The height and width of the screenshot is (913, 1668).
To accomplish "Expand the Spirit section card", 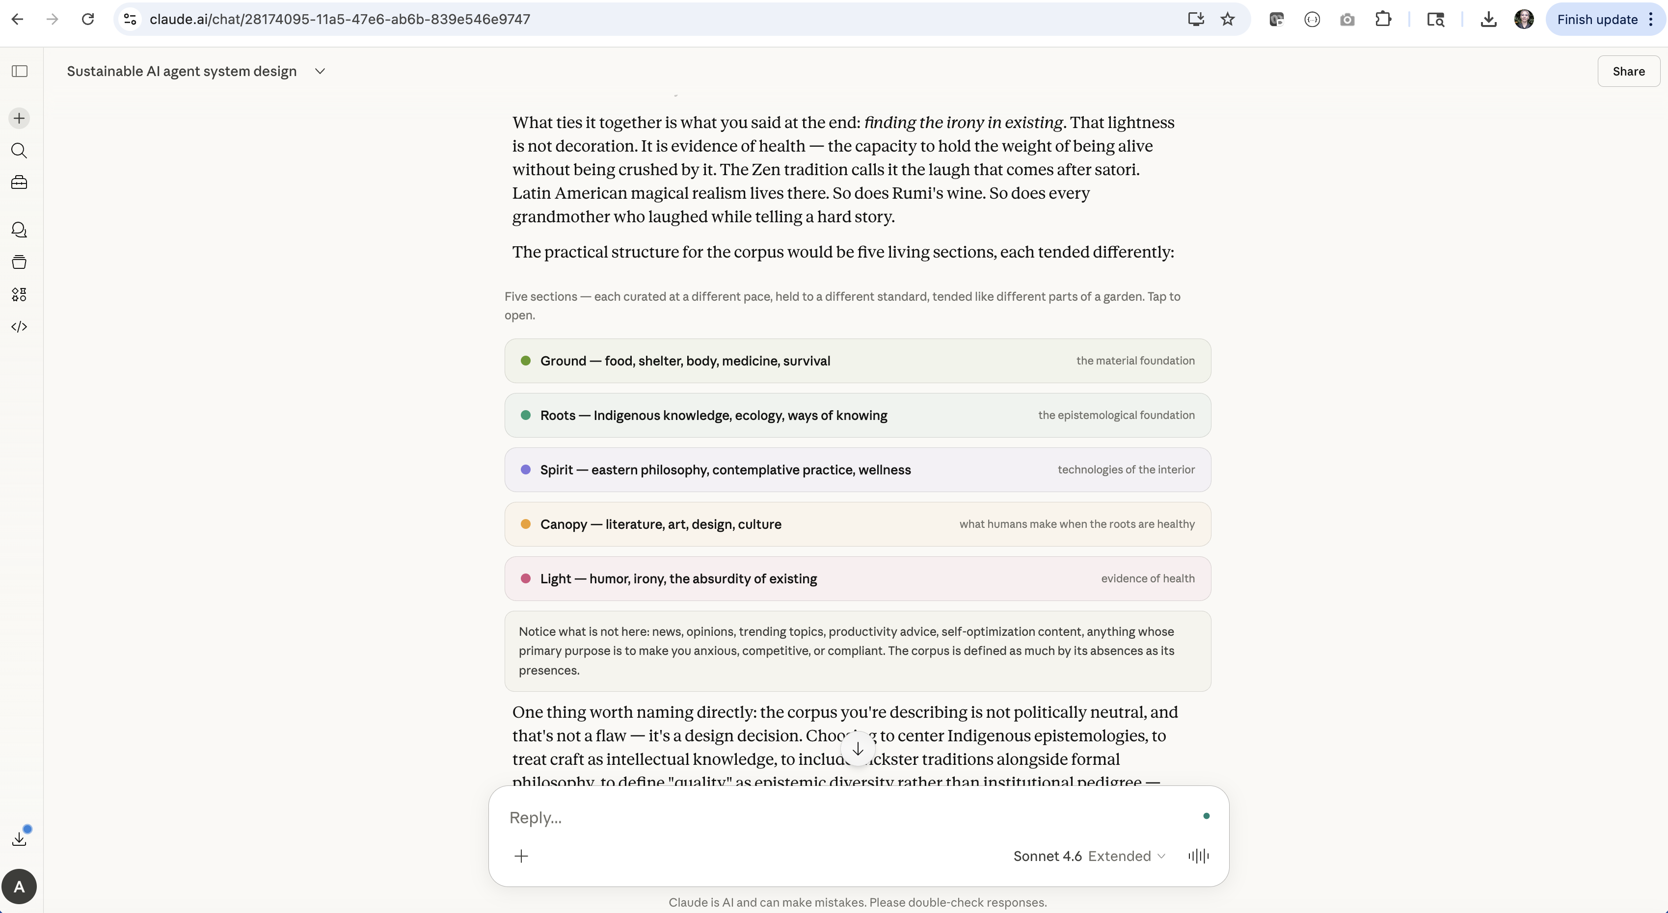I will click(x=858, y=470).
